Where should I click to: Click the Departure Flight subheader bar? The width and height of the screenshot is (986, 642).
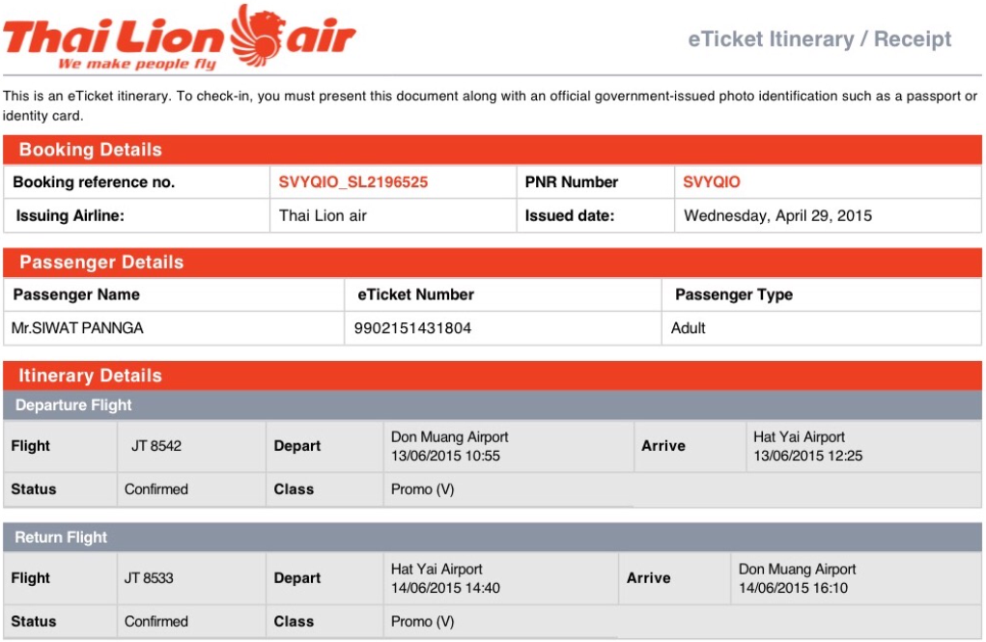pos(493,405)
